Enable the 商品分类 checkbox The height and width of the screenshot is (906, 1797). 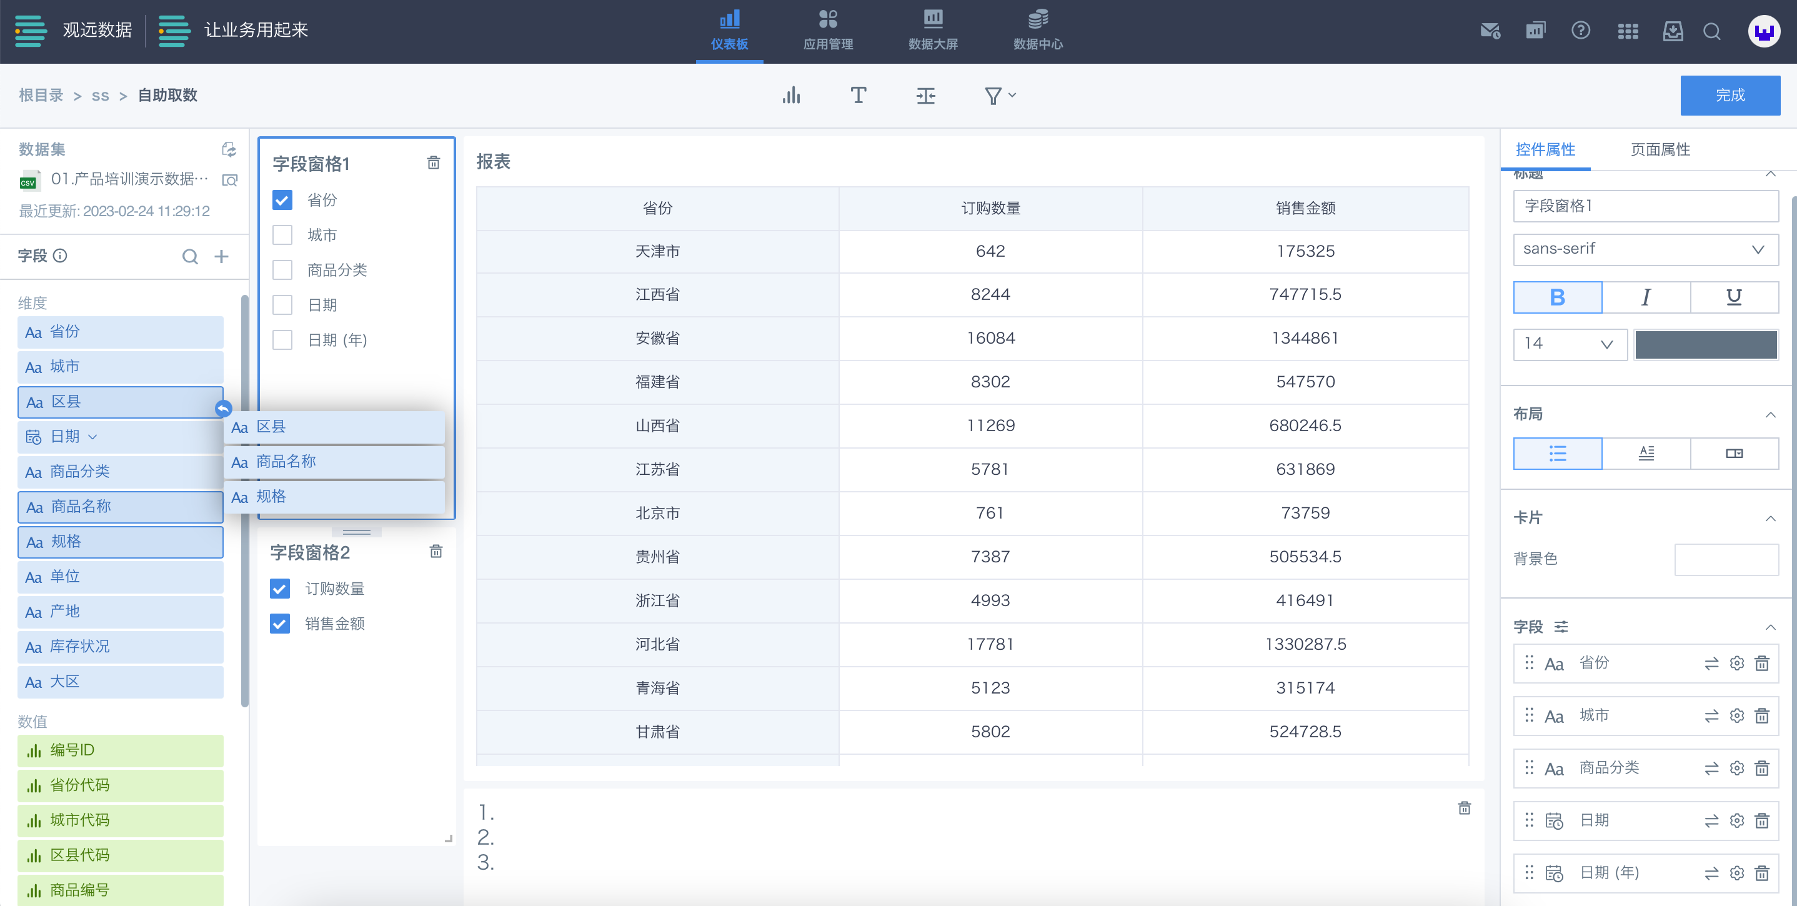(x=282, y=270)
